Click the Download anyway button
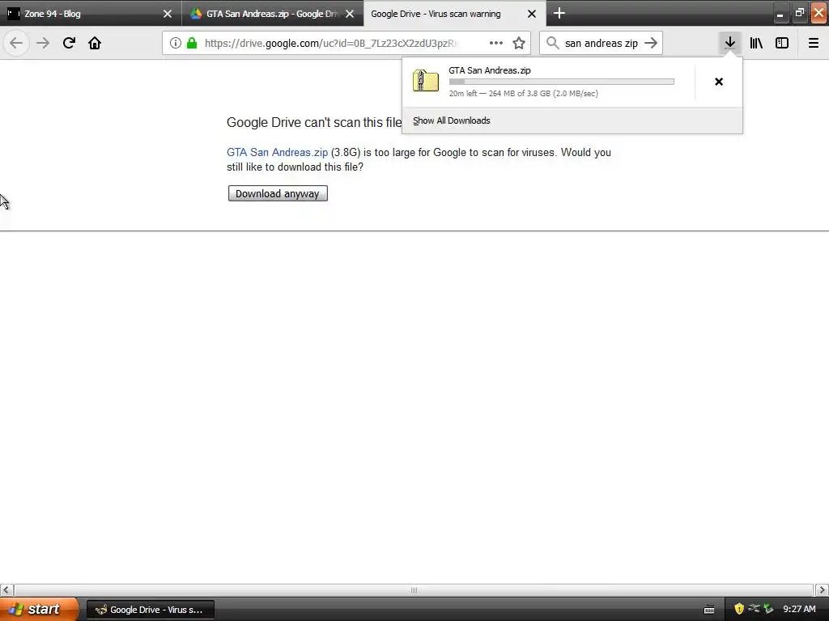This screenshot has height=621, width=829. (x=278, y=193)
